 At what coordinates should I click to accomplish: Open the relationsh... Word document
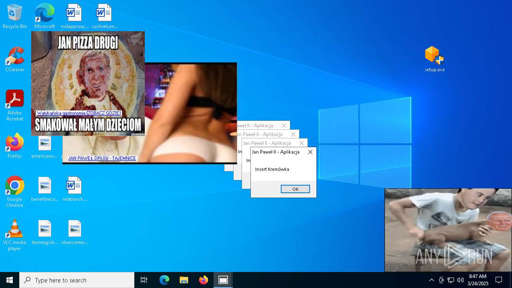pos(74,189)
